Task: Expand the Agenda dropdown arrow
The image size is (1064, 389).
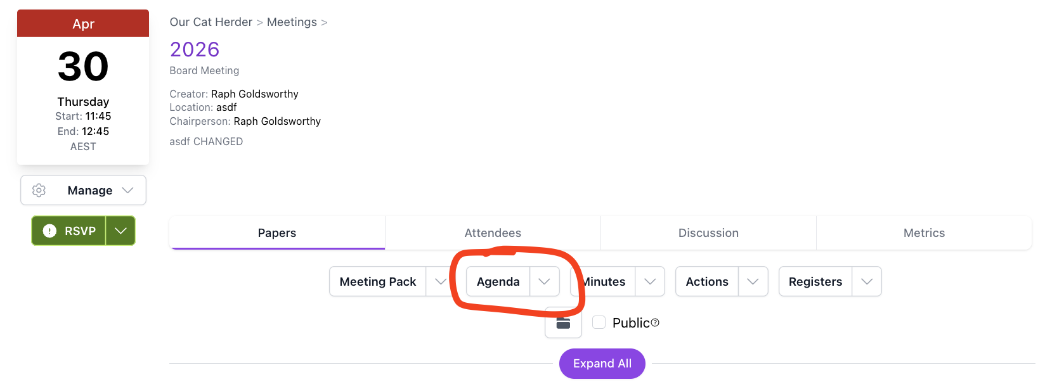Action: click(543, 281)
